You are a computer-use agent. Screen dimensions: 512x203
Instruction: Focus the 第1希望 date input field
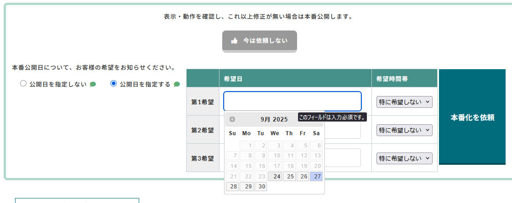(292, 101)
